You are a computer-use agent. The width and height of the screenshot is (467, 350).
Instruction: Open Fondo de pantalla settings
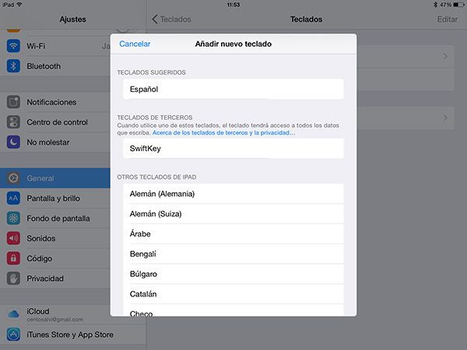[x=55, y=218]
